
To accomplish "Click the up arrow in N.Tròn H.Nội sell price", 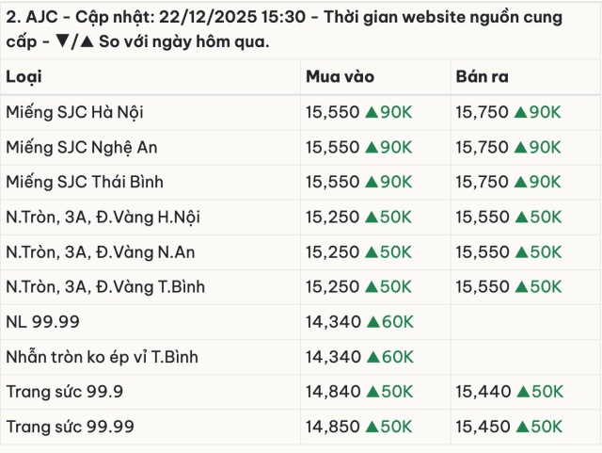I will (x=520, y=218).
